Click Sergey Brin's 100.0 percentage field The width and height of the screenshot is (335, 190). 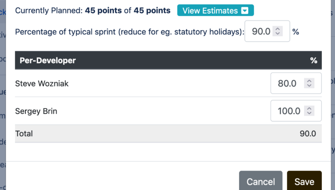(x=289, y=111)
